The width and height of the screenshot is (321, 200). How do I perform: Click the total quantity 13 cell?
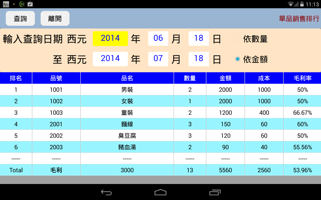coord(190,170)
